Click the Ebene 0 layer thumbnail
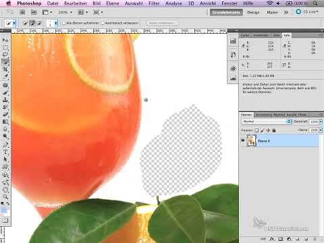This screenshot has height=243, width=324. [x=252, y=140]
